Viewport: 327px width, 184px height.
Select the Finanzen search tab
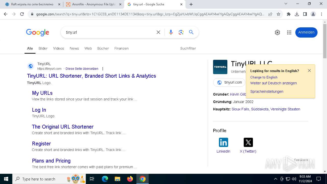(122, 48)
